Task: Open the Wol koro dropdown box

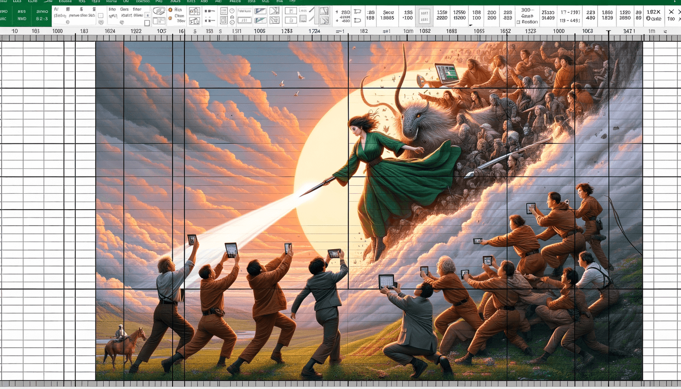Action: pos(244,11)
